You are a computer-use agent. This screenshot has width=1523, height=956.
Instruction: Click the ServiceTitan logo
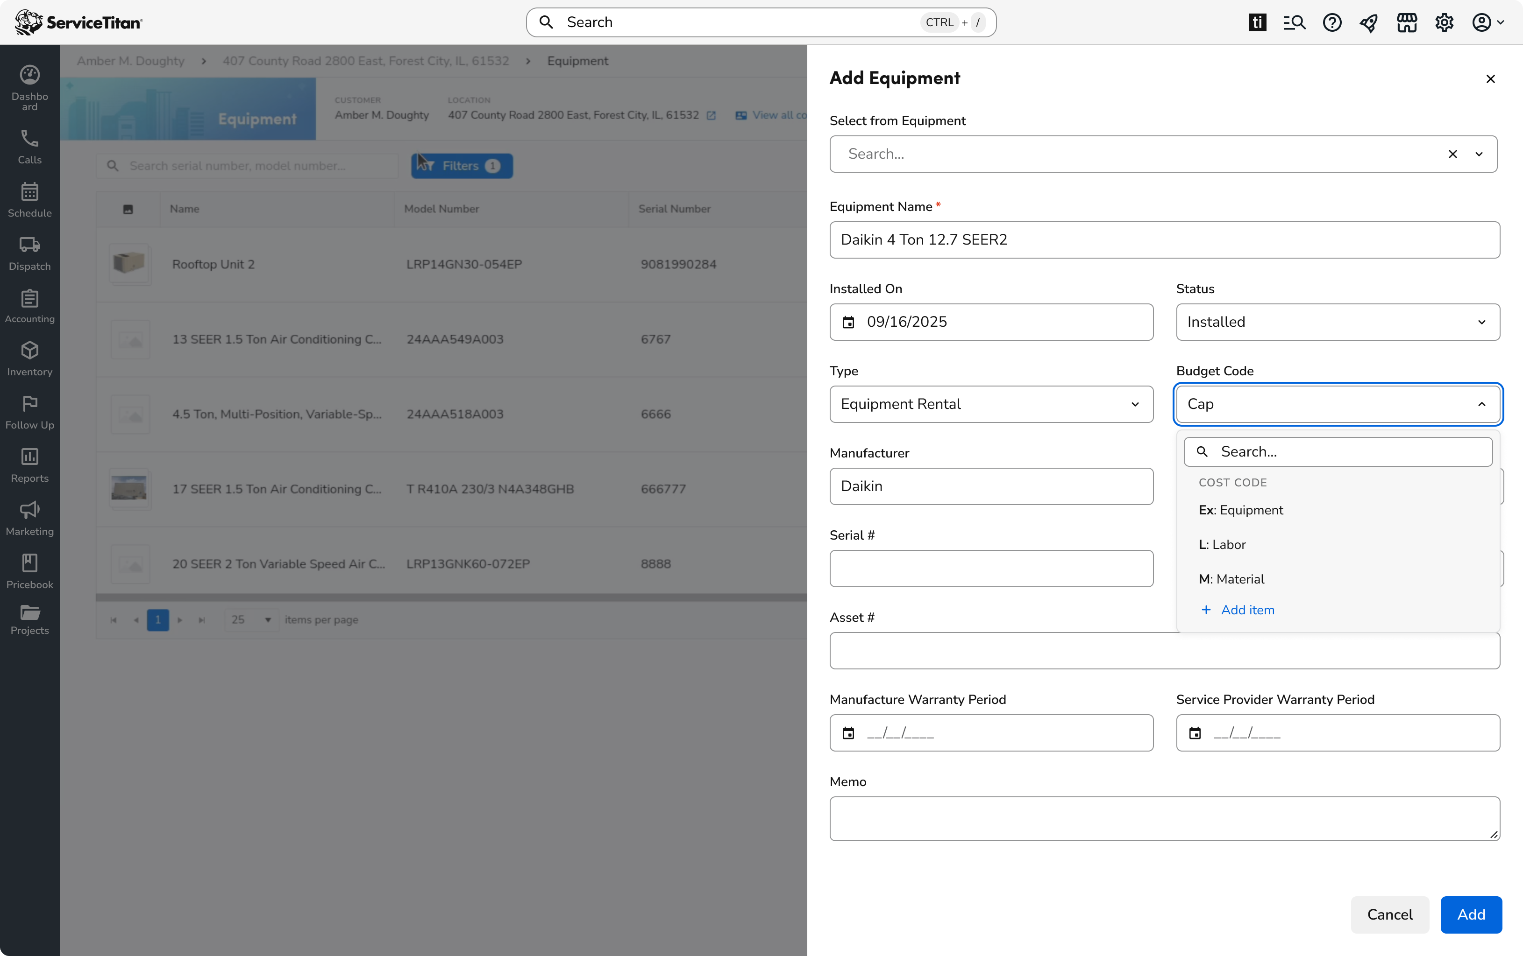tap(78, 22)
